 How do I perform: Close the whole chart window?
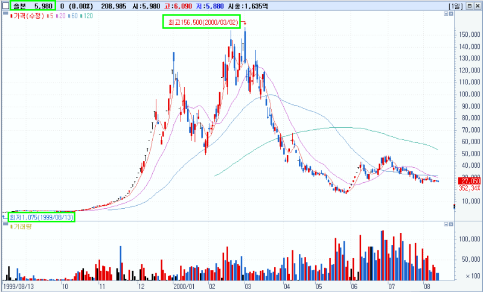coord(476,6)
